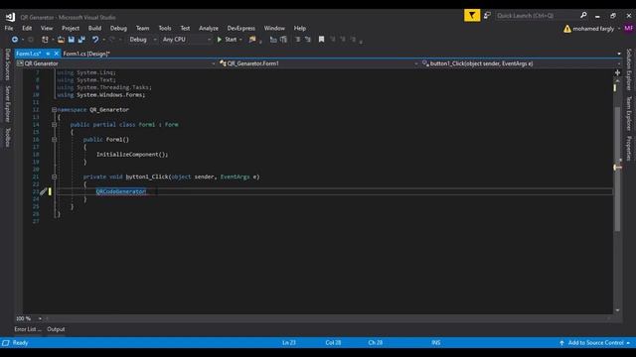Click the screwdriver quick actions icon on line 23

(43, 191)
